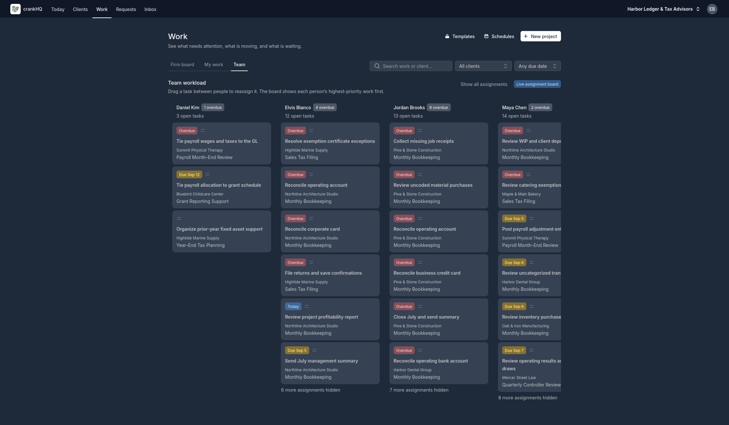This screenshot has height=425, width=729.
Task: Click drag handle on Tie payroll allocation card
Action: pos(208,174)
